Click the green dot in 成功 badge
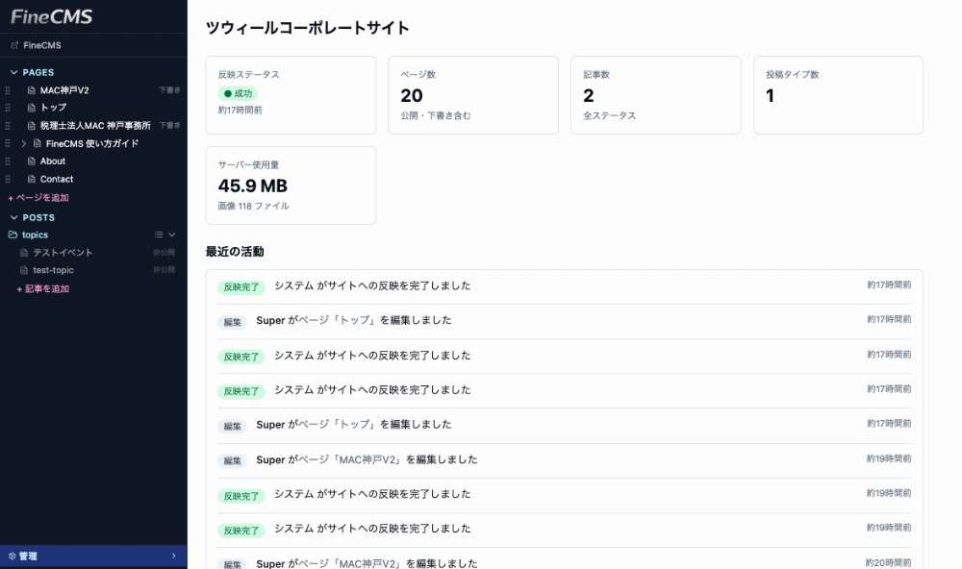This screenshot has width=962, height=569. coord(228,94)
